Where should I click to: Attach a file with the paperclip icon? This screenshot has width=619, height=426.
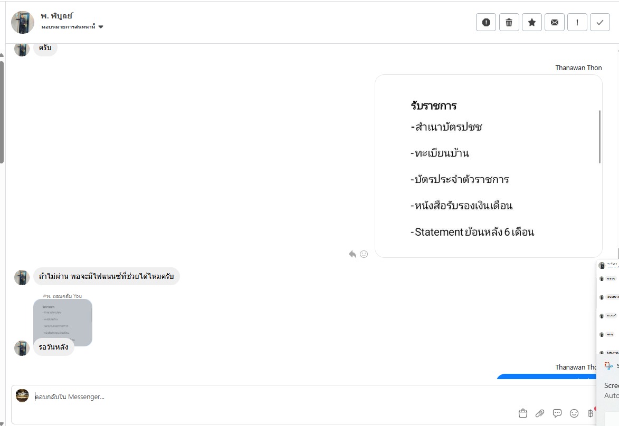point(540,413)
